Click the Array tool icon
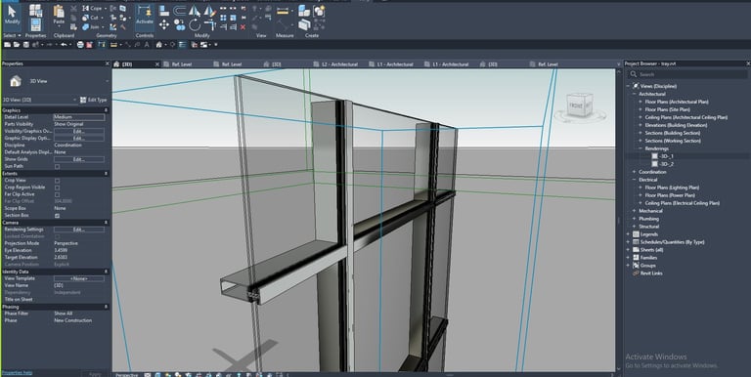Image resolution: width=751 pixels, height=377 pixels. [223, 18]
